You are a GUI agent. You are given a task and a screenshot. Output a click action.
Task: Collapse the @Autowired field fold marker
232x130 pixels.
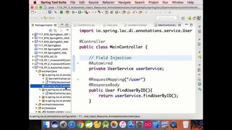[78, 63]
